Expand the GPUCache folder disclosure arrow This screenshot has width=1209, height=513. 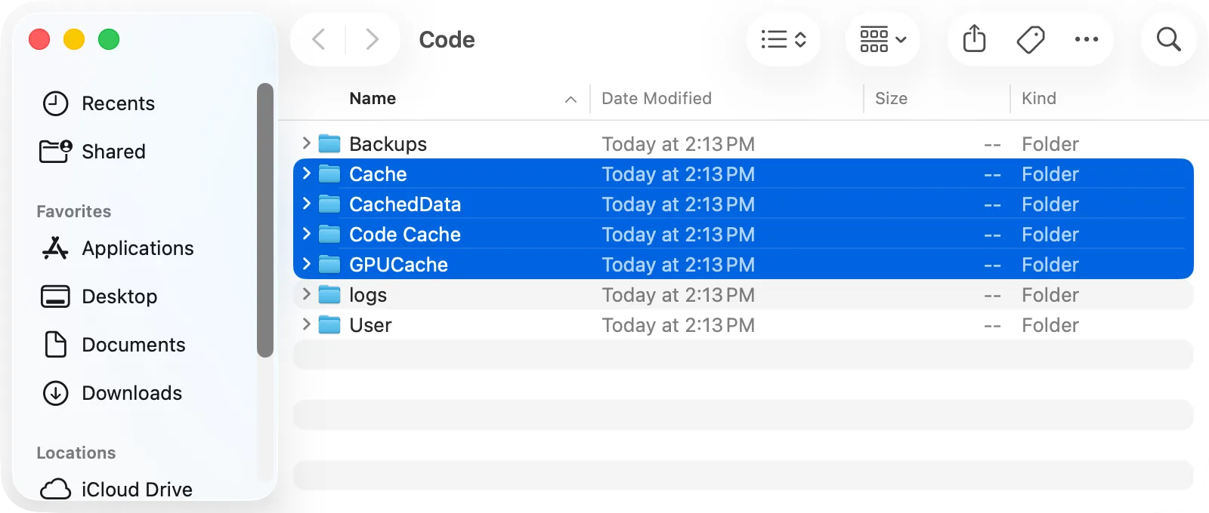tap(306, 264)
